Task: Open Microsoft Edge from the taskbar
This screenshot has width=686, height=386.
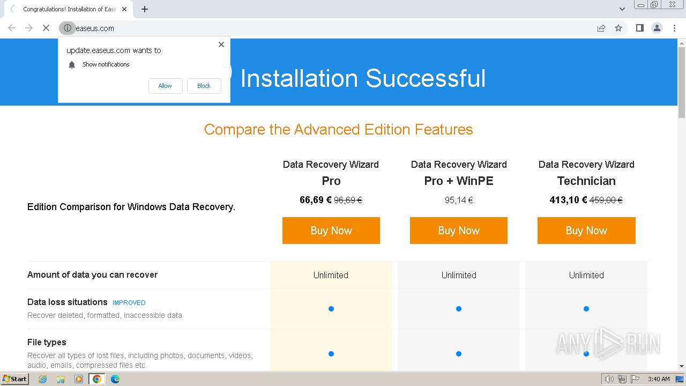Action: click(115, 379)
